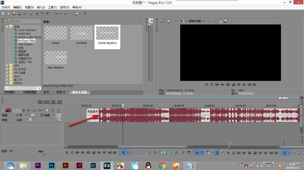The height and width of the screenshot is (170, 304).
Task: Collapse the 全部 folder in the tree
Action: point(7,26)
